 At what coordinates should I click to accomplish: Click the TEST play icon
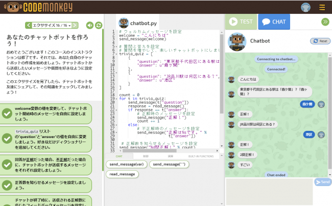pyautogui.click(x=233, y=21)
